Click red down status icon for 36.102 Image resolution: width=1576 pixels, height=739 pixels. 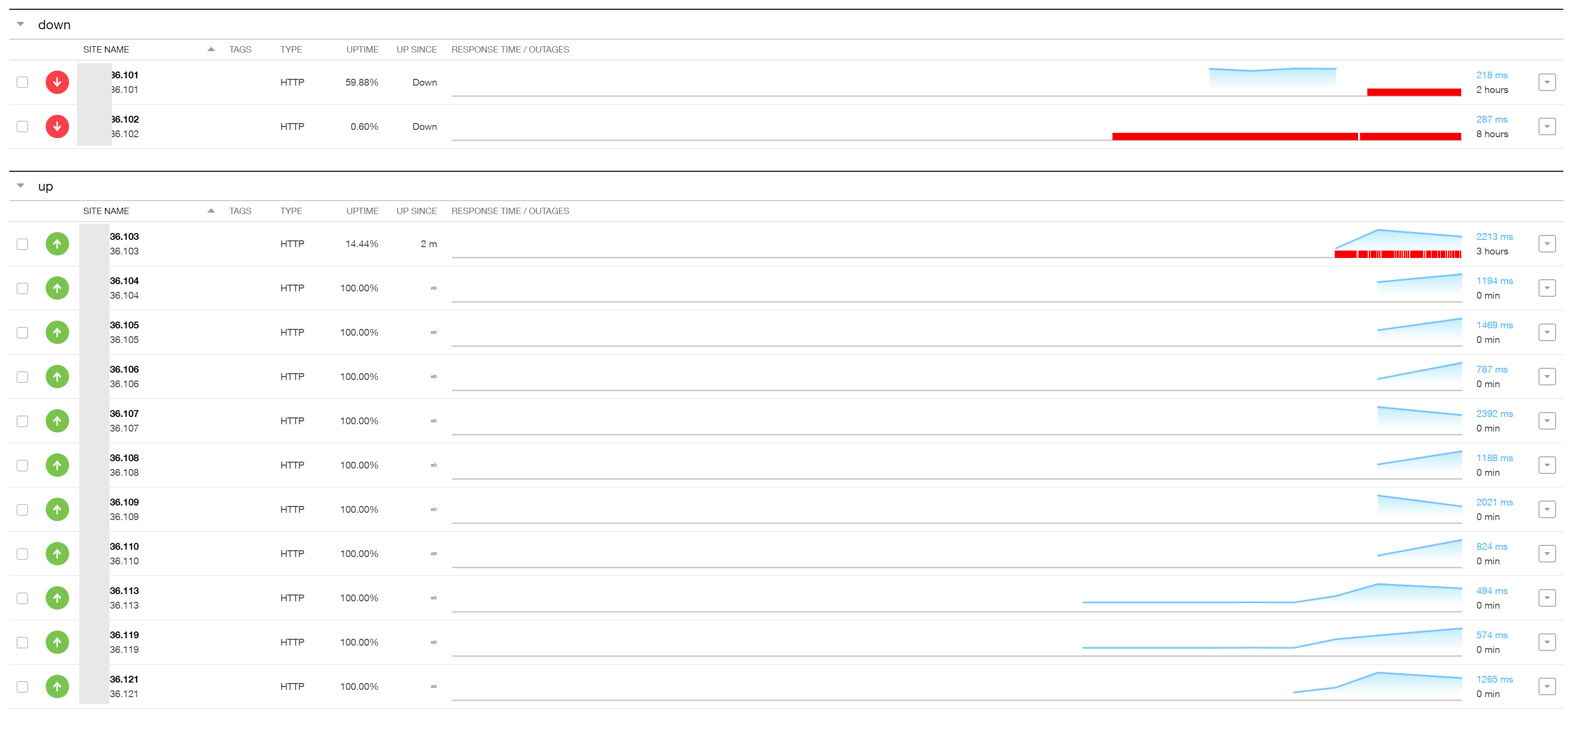pyautogui.click(x=57, y=126)
